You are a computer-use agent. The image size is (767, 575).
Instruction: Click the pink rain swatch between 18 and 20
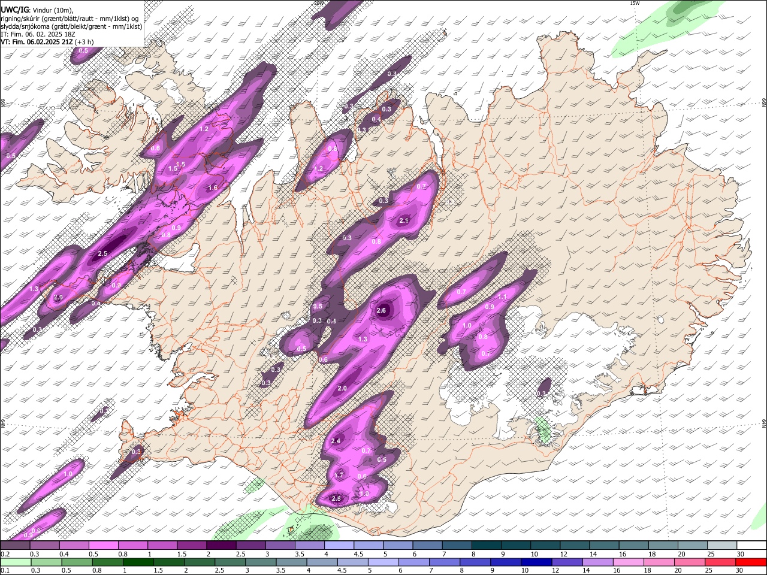pos(660,562)
